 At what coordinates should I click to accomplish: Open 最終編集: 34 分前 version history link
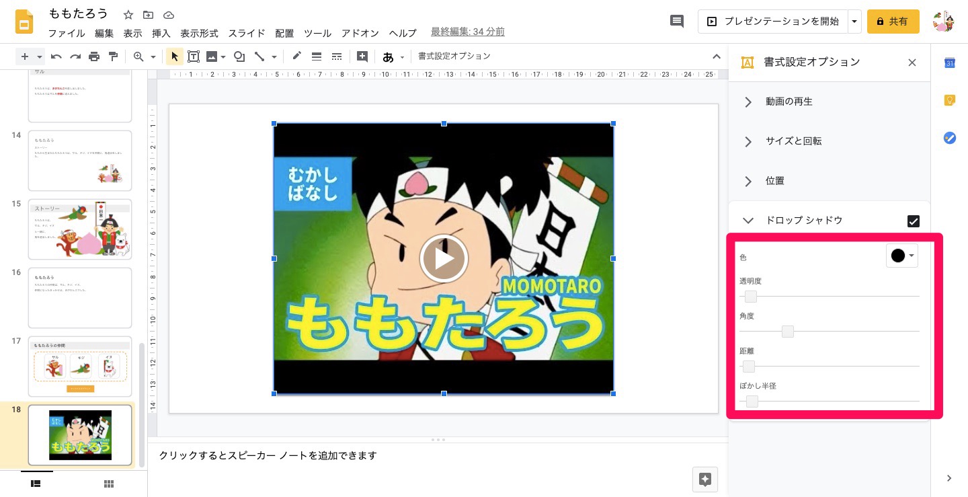[468, 32]
